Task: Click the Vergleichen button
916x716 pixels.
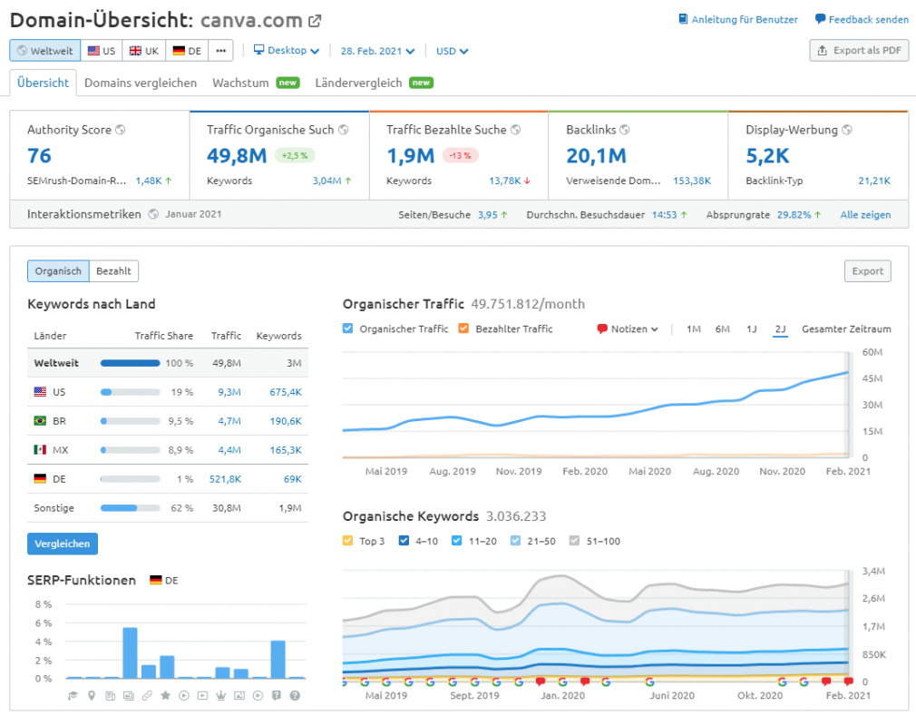Action: [63, 544]
